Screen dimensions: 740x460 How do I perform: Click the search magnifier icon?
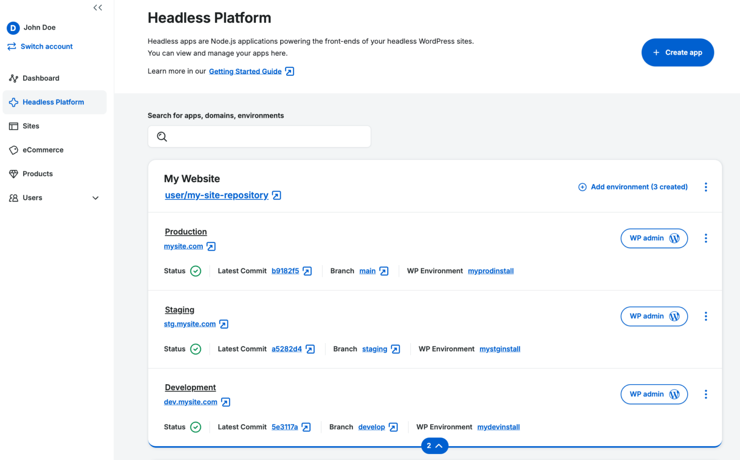(x=162, y=136)
